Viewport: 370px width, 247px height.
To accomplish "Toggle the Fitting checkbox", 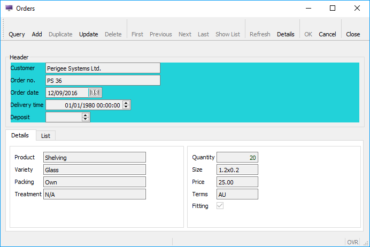I will point(220,206).
